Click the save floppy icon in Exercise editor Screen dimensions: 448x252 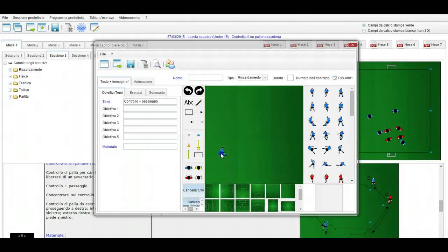[131, 64]
